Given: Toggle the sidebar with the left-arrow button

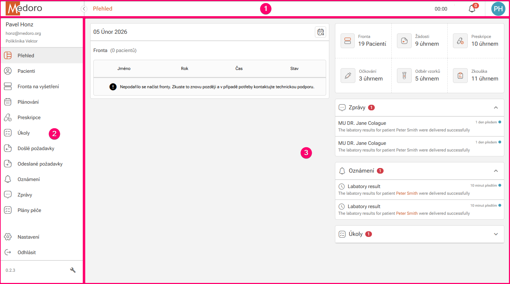Looking at the screenshot, I should pos(84,8).
